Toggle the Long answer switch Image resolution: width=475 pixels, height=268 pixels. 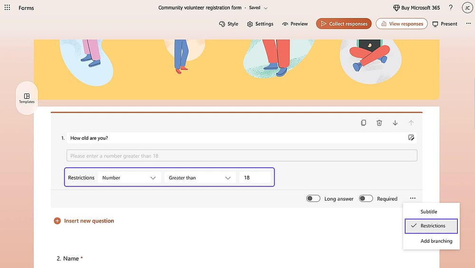pos(313,199)
